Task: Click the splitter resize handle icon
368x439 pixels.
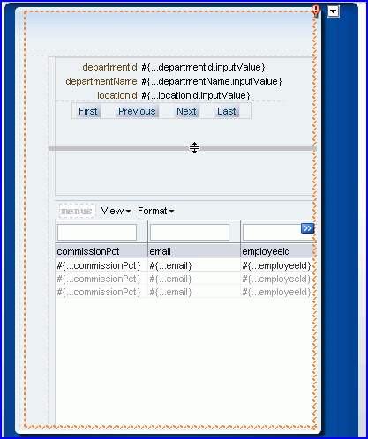Action: point(194,147)
